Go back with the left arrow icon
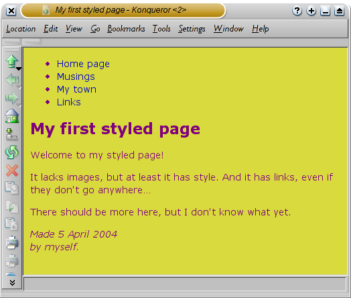The height and width of the screenshot is (298, 351). tap(12, 80)
